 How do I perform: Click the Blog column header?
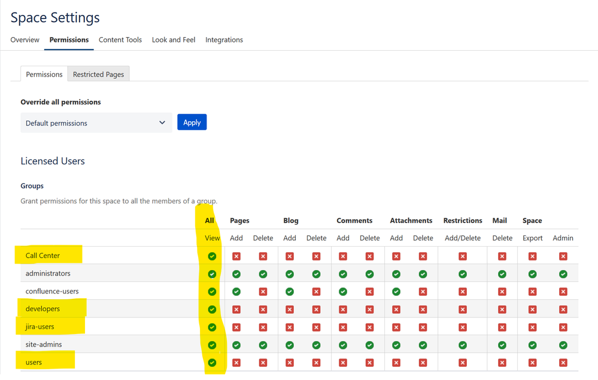290,220
